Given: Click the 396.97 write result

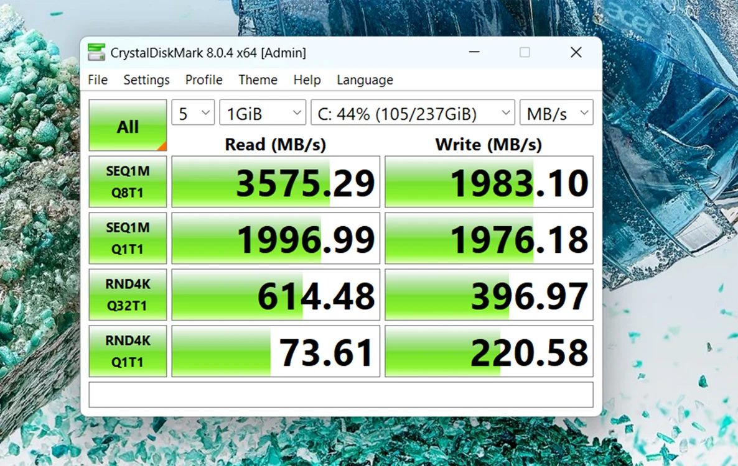Looking at the screenshot, I should (x=489, y=295).
